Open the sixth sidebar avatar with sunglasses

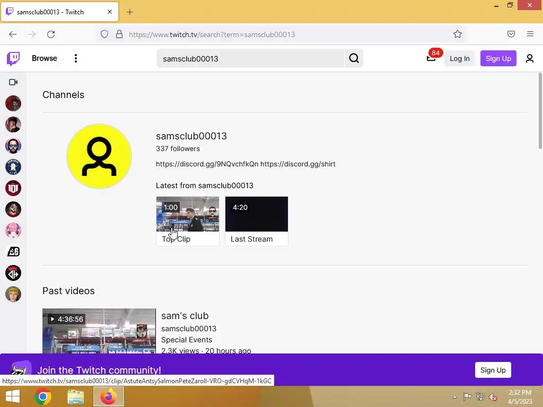[13, 209]
